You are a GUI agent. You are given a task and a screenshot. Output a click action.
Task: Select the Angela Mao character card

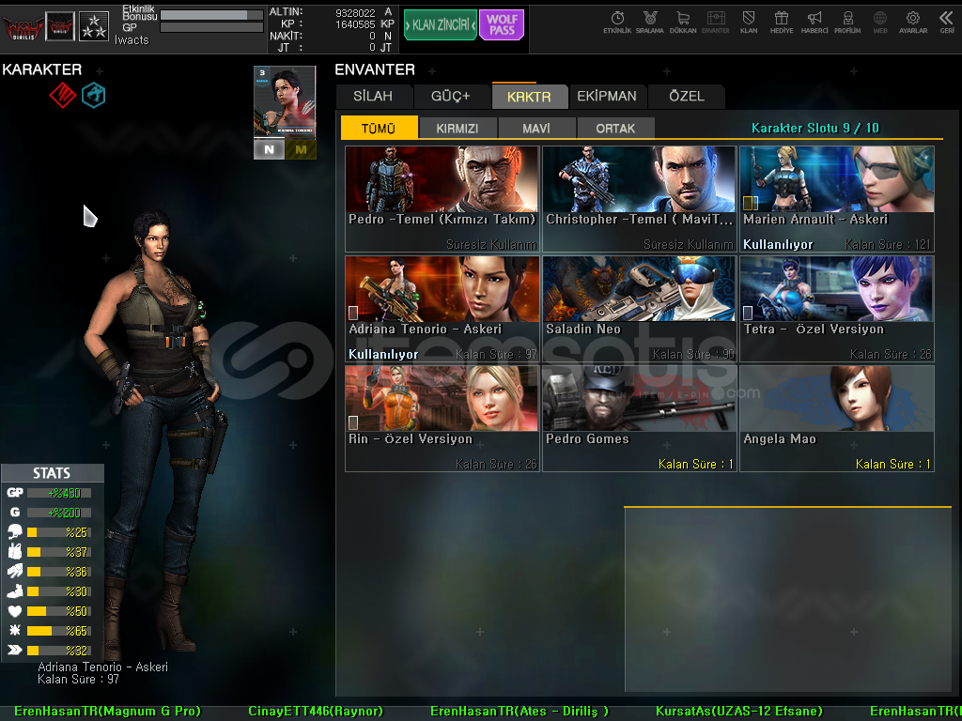pos(836,418)
